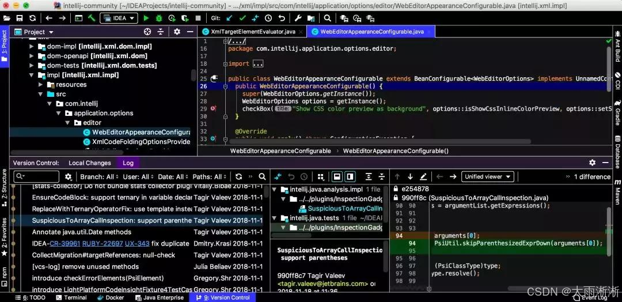Collapse all nodes in the Project panel
Viewport: 622px width, 302px height.
[x=160, y=32]
